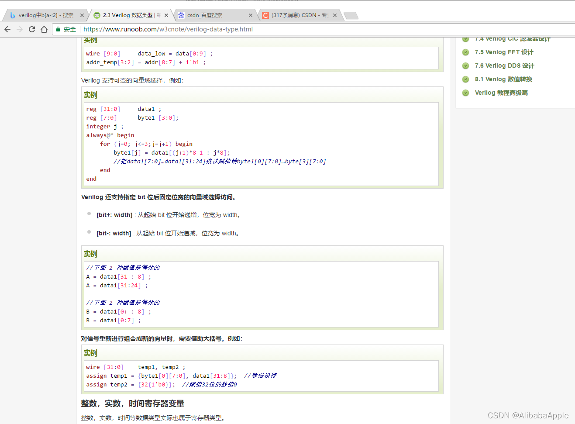Click the Bing favicon on first tab
Image resolution: width=575 pixels, height=424 pixels.
(13, 15)
